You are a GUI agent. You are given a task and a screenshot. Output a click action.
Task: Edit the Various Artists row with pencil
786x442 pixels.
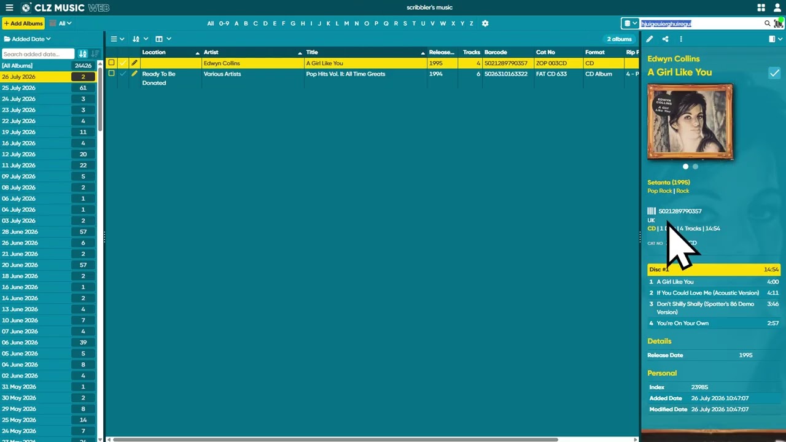(134, 74)
